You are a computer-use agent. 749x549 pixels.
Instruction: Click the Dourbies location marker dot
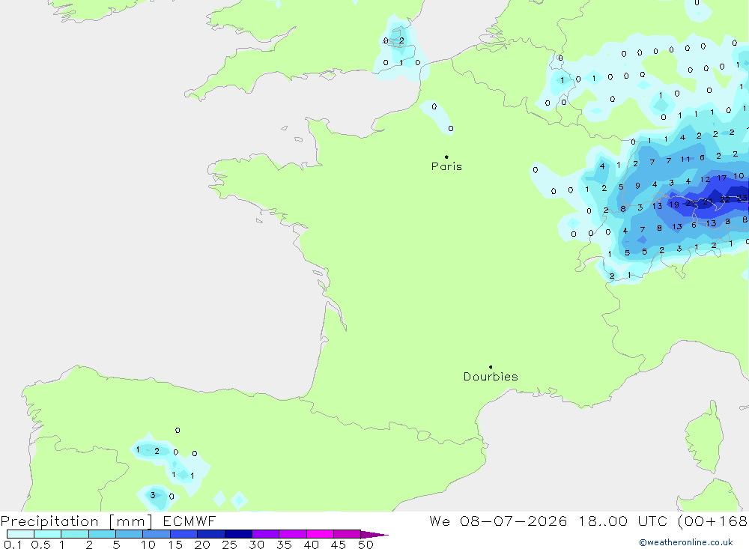(x=491, y=367)
